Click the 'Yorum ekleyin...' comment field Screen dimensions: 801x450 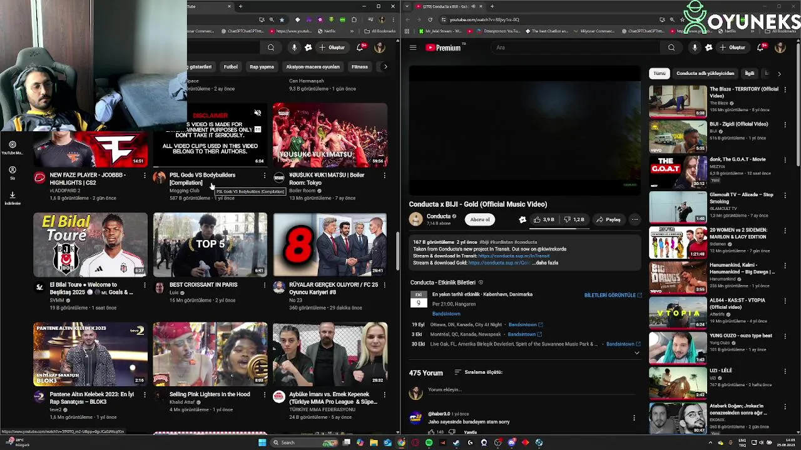pos(531,390)
